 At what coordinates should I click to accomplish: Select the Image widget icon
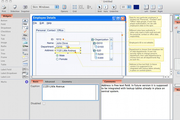point(25,43)
